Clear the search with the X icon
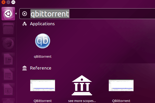This screenshot has width=155, height=103. click(x=25, y=14)
